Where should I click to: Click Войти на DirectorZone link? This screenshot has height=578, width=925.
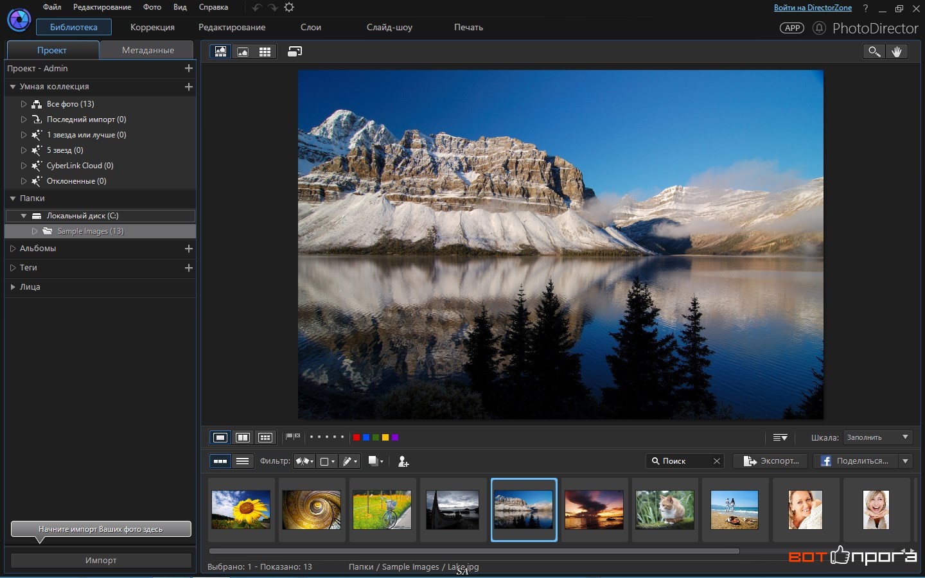813,8
